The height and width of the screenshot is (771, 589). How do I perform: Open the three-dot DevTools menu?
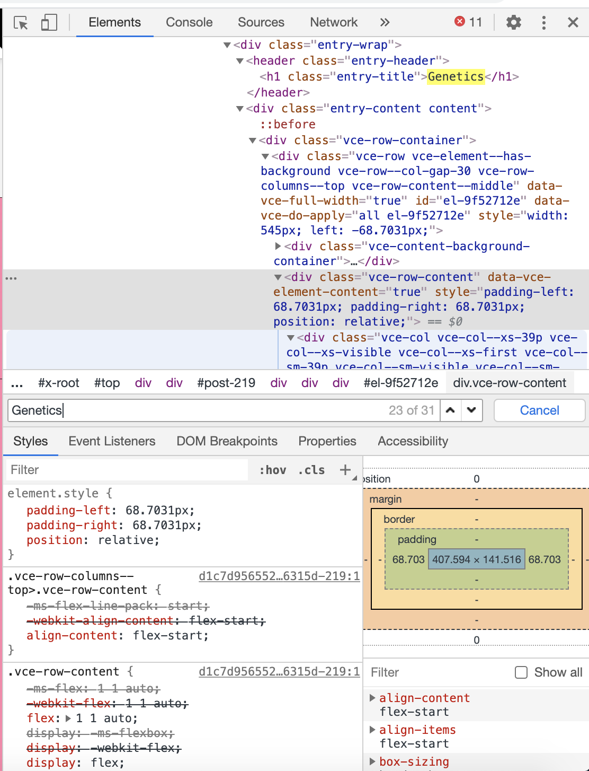tap(543, 22)
